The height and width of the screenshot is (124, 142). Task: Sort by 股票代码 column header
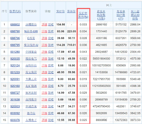(15, 11)
